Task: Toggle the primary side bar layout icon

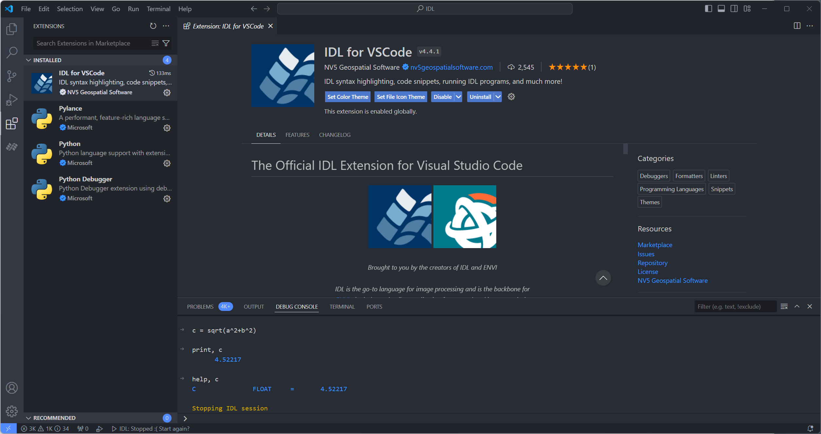Action: tap(708, 9)
